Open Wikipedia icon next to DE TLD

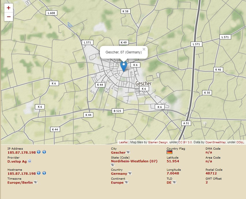point(174,182)
